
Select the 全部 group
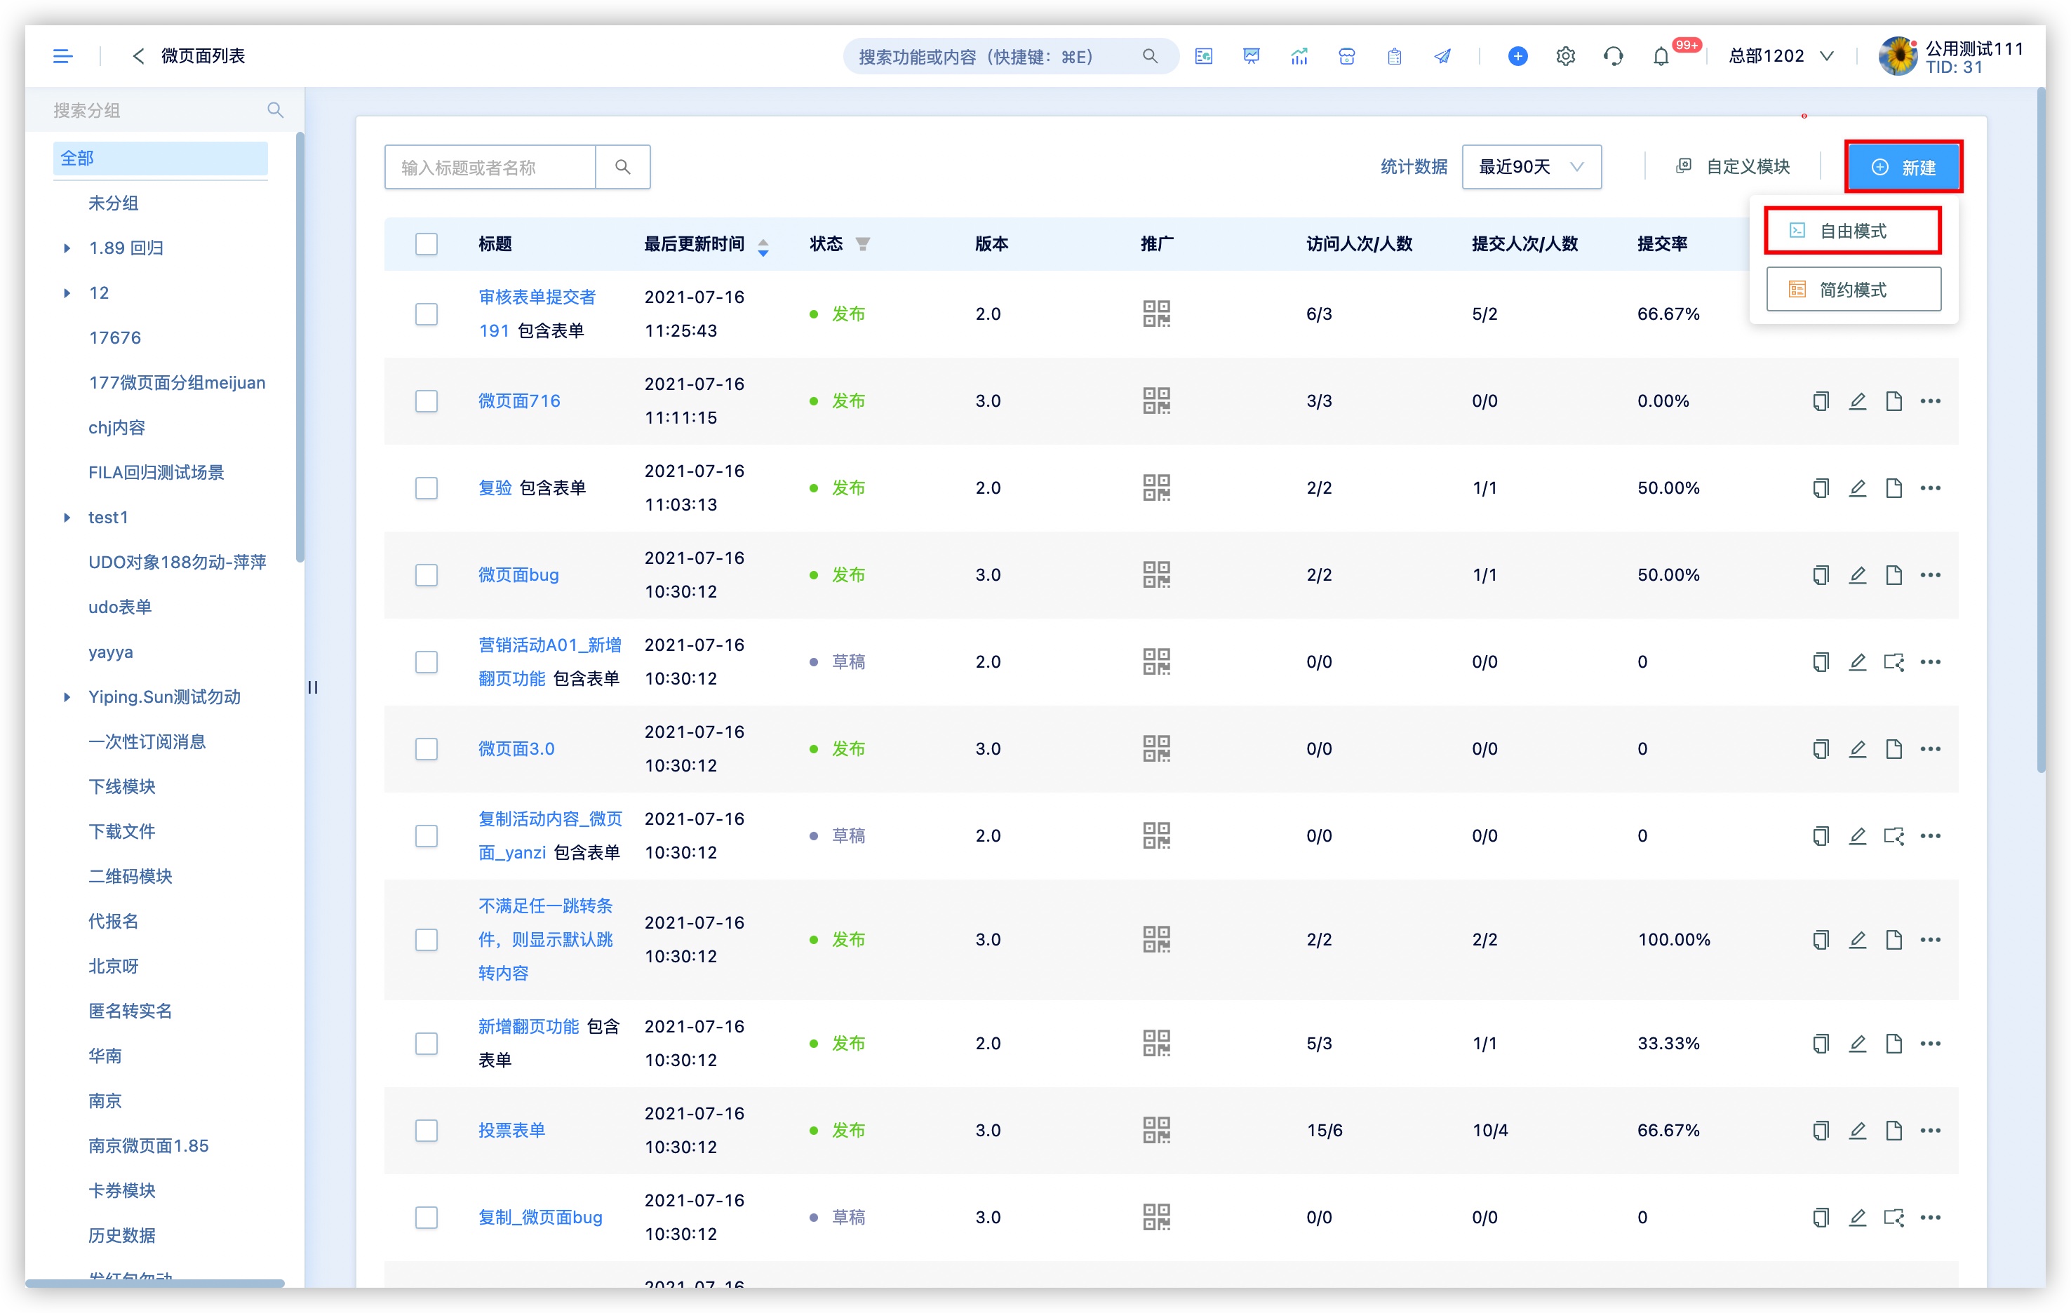[160, 159]
